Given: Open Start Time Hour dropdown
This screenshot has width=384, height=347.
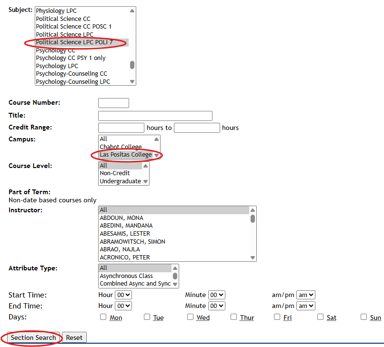Looking at the screenshot, I should 123,295.
